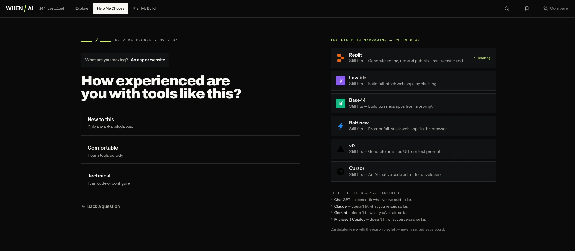
Task: Click the 'LEFT THE FIELD — 122 CANDIDATES' heading
Action: tap(366, 193)
